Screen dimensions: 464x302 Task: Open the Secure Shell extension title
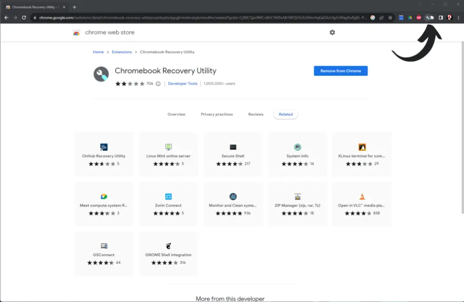tap(233, 156)
